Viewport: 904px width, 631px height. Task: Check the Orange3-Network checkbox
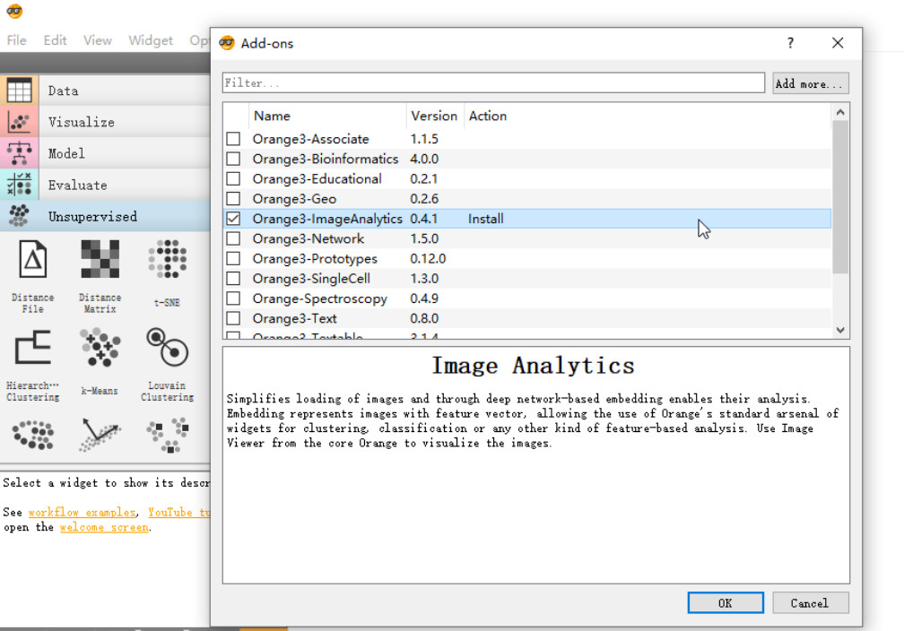coord(233,238)
